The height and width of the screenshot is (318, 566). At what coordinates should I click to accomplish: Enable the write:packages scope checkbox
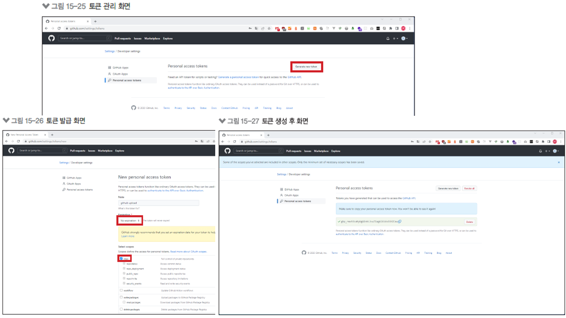[121, 297]
